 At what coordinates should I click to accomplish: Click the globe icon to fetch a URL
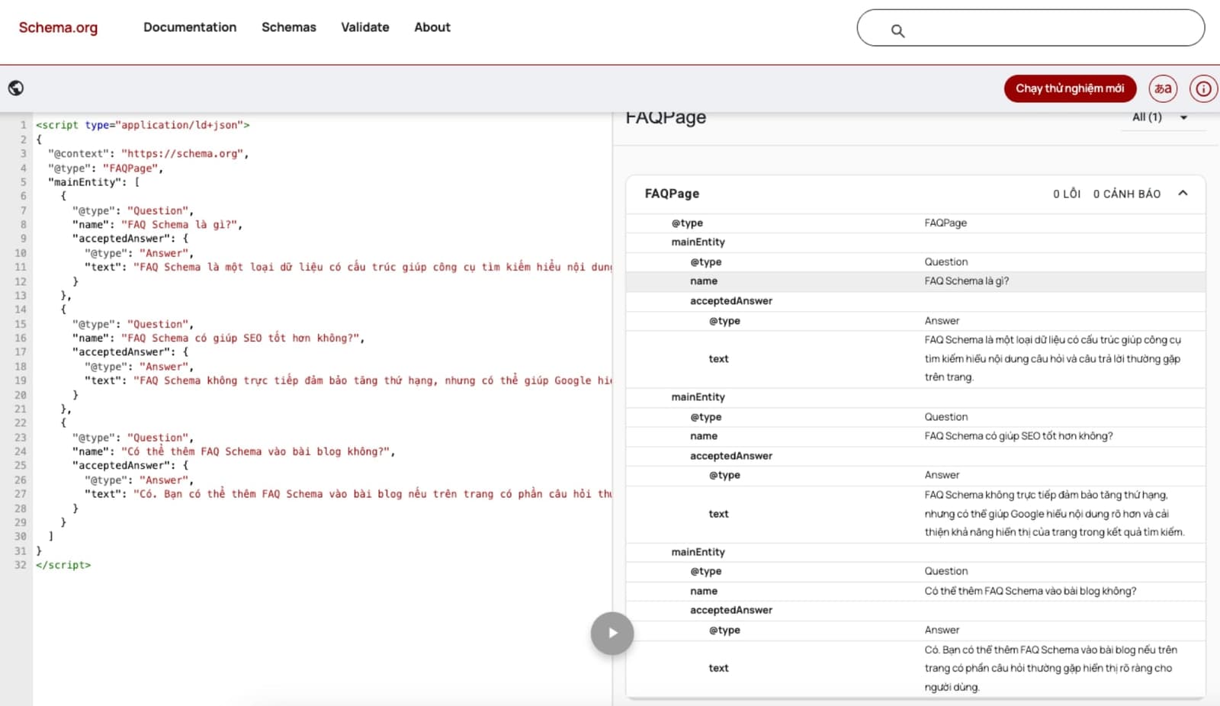(x=16, y=88)
